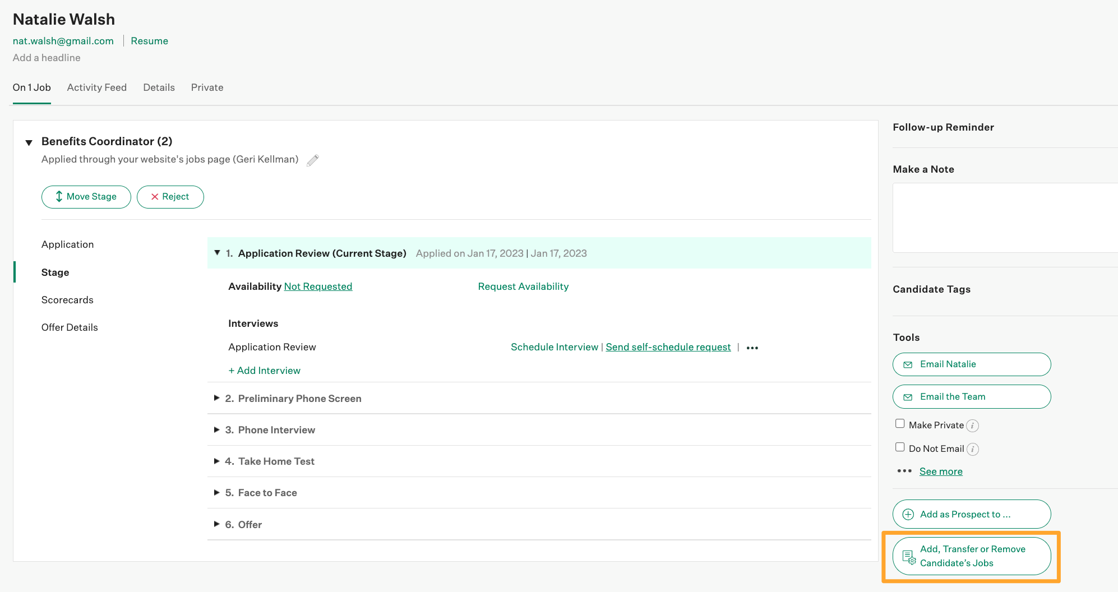Enable the Make Private checkbox

[x=900, y=424]
